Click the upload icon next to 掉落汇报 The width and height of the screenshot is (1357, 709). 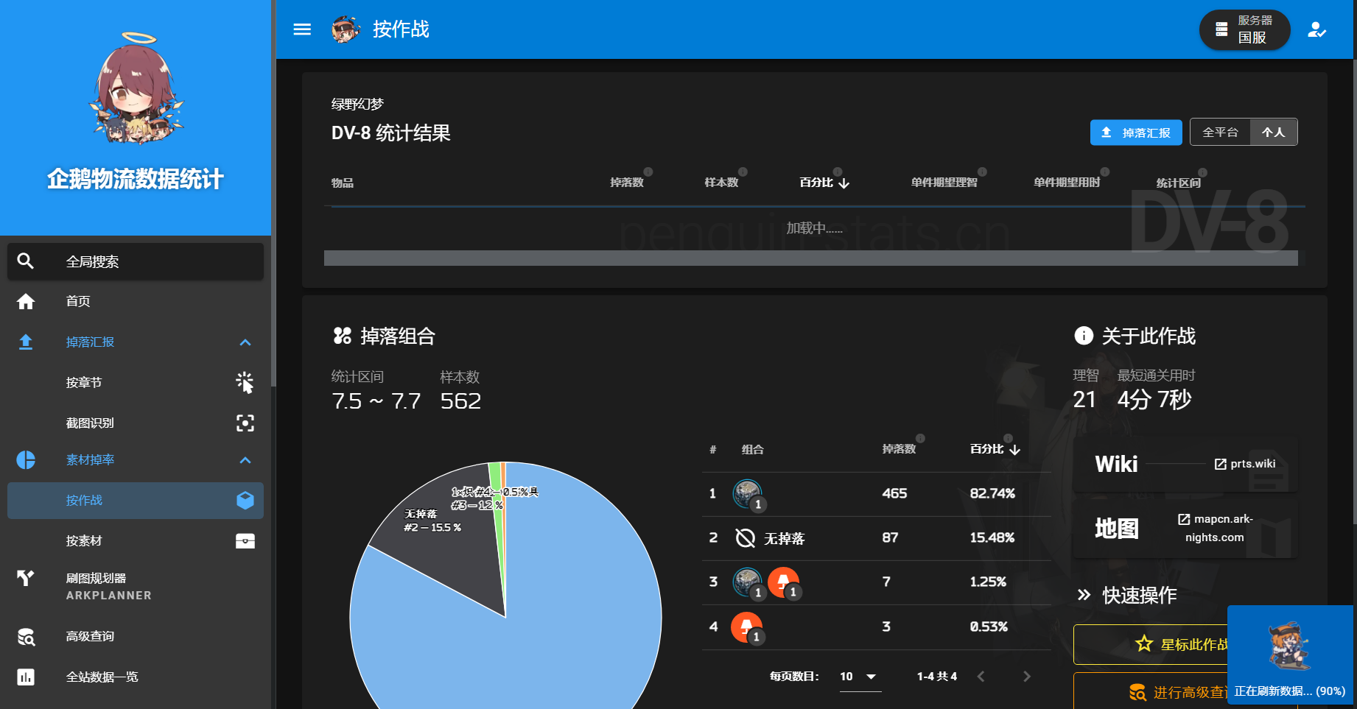(x=26, y=342)
